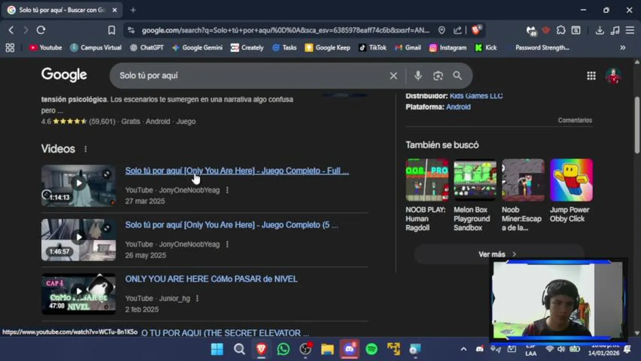The height and width of the screenshot is (361, 641).
Task: Open TikTok bookmark
Action: [x=373, y=48]
